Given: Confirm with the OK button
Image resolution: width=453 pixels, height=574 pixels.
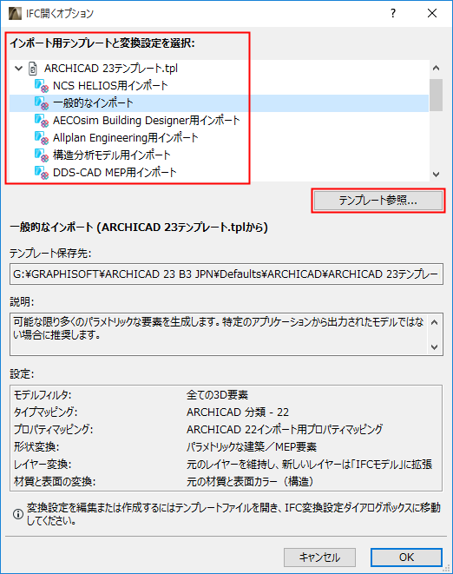Looking at the screenshot, I should [406, 558].
